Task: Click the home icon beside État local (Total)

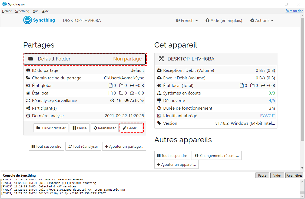Action: pyautogui.click(x=159, y=86)
